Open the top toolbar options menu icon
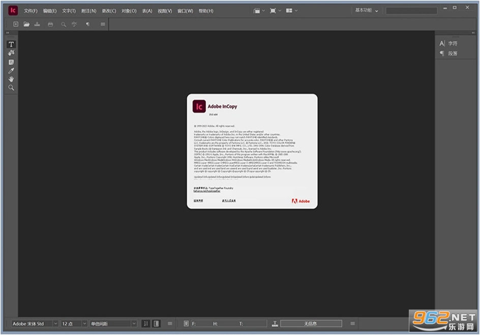 coord(103,24)
